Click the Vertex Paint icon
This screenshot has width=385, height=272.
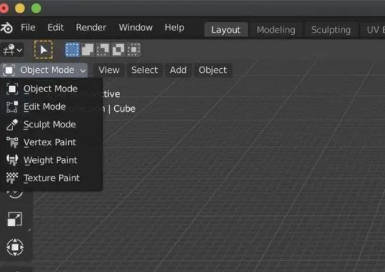(12, 142)
